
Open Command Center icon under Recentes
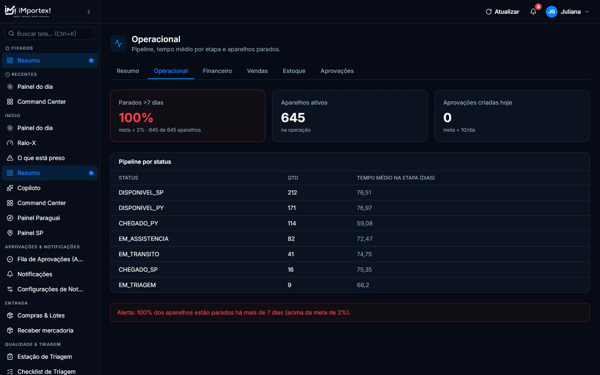(10, 102)
